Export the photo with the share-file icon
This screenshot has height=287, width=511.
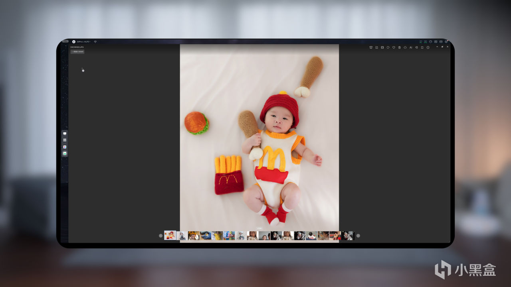click(x=422, y=47)
